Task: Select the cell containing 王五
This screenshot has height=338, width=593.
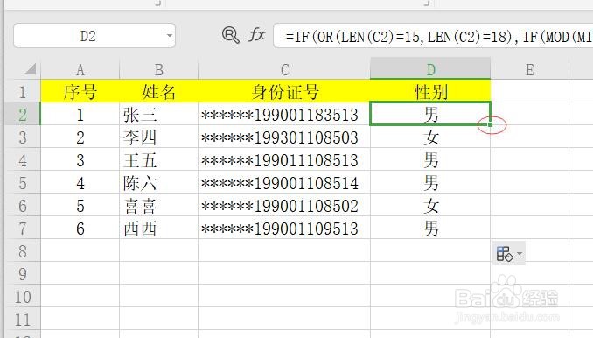Action: pos(159,159)
